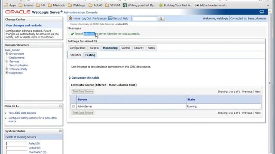Viewport: 275px width, 154px height.
Task: Open the SCRUM bookmark folder
Action: pos(113,5)
